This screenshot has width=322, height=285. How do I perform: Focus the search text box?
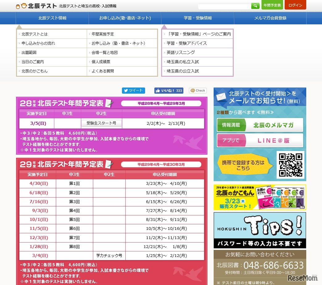(x=224, y=6)
